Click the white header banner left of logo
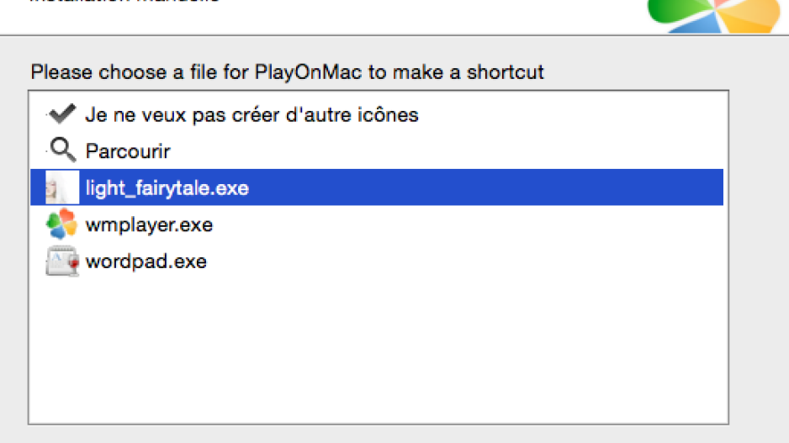Image resolution: width=789 pixels, height=443 pixels. pyautogui.click(x=322, y=18)
